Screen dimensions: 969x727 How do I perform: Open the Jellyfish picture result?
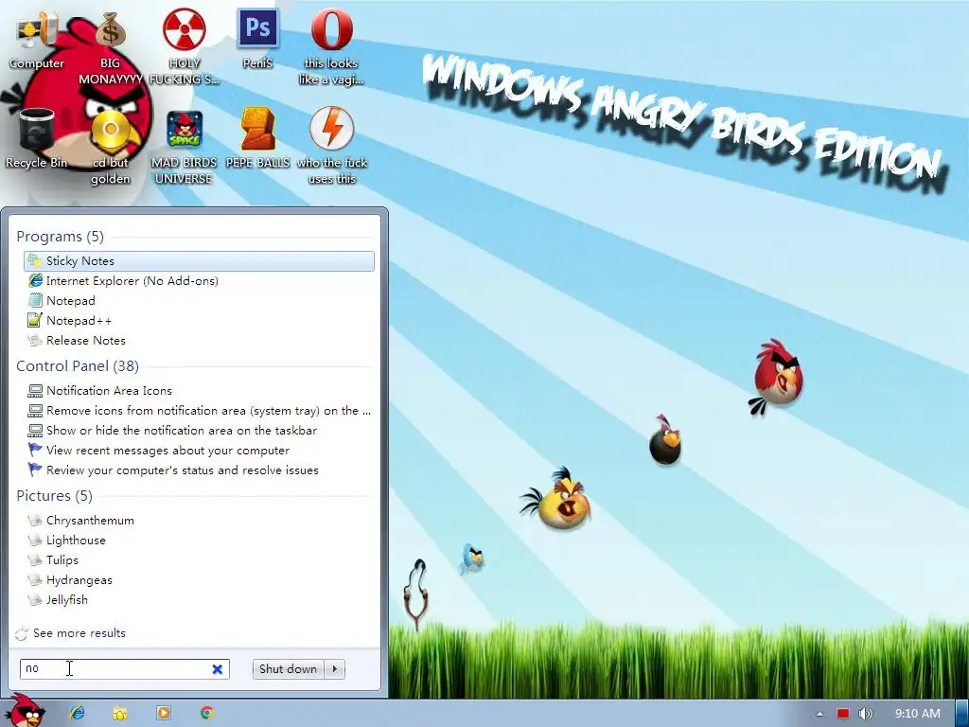point(199,599)
